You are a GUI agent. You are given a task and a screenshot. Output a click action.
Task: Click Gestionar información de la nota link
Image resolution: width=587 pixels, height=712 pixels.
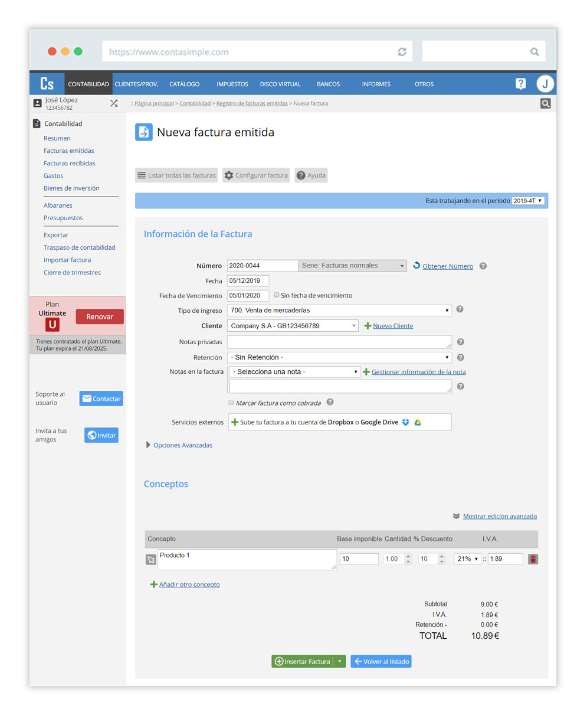coord(418,372)
